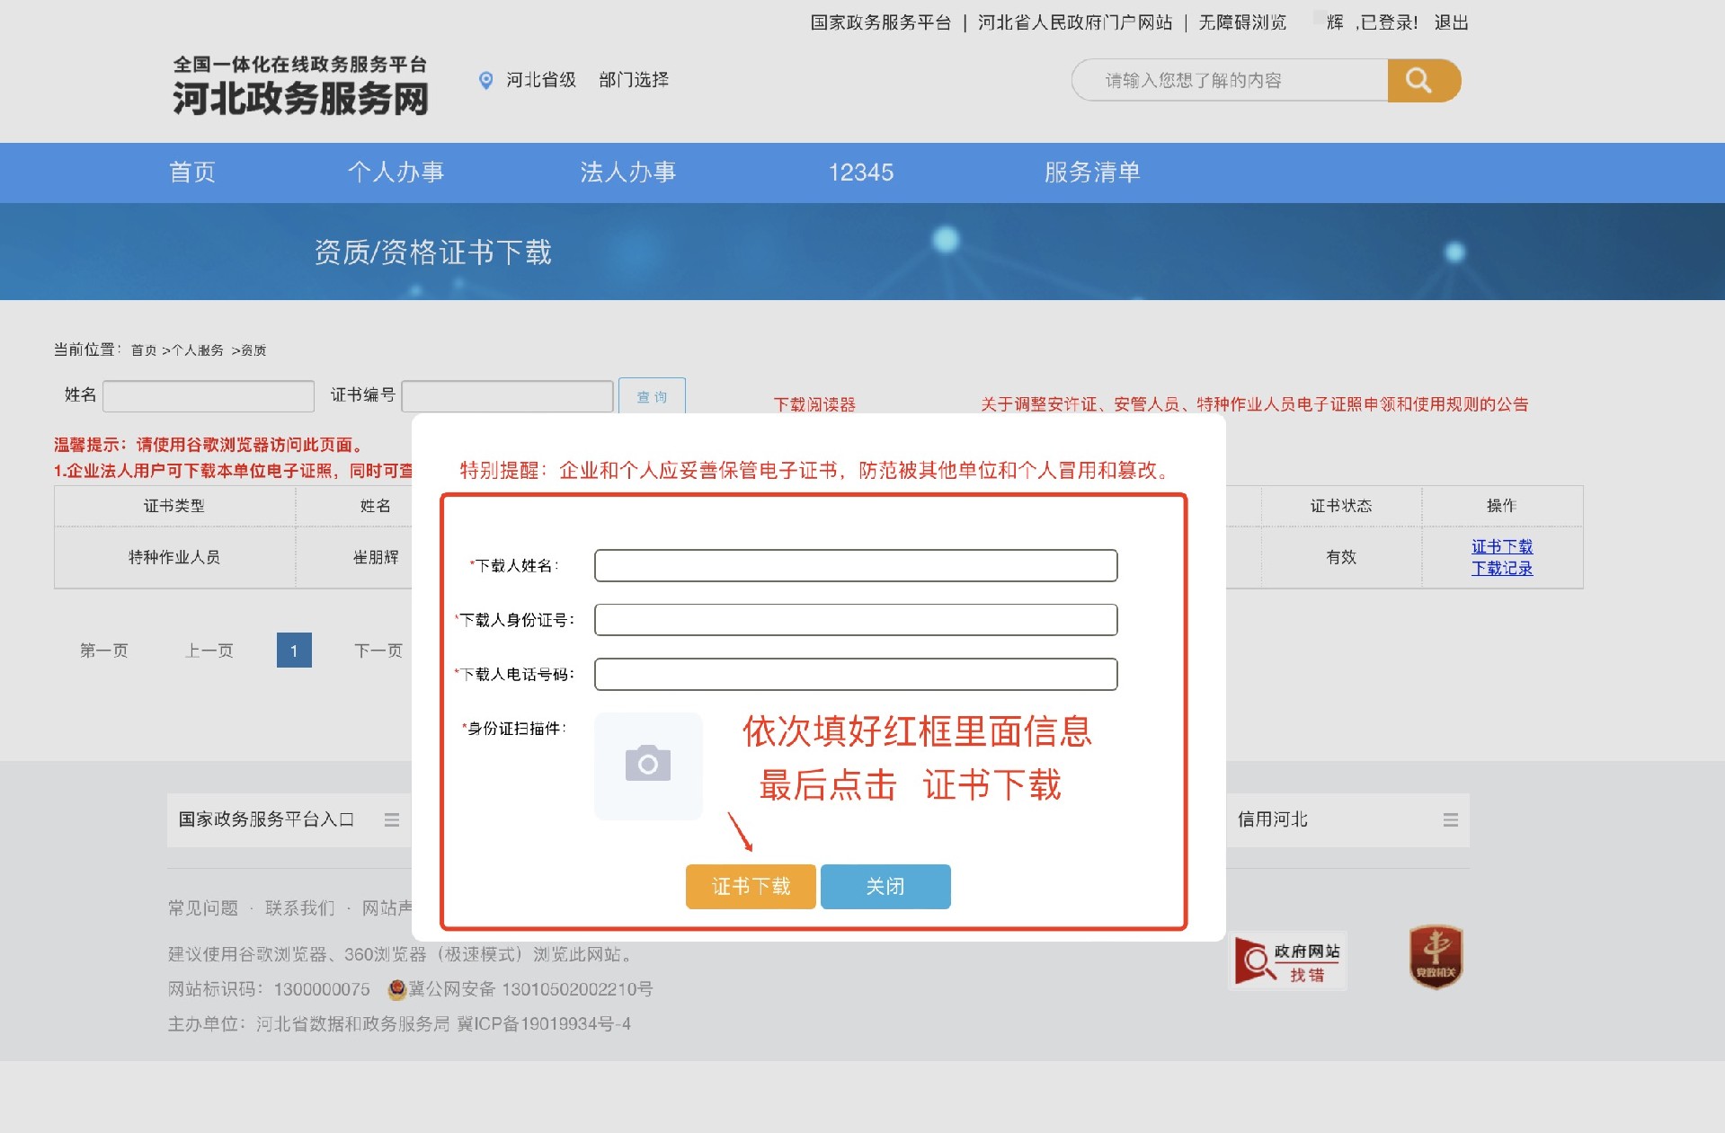
Task: Go to 首页 navigation tab
Action: point(192,172)
